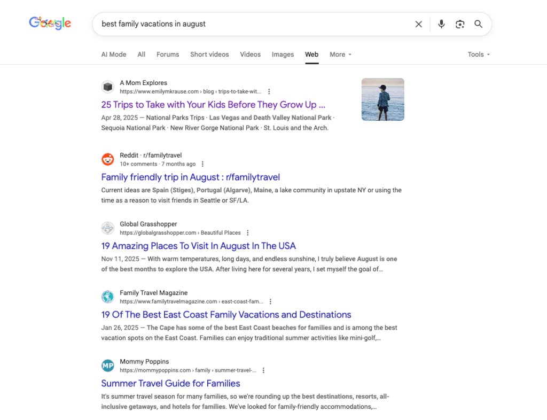The height and width of the screenshot is (420, 547).
Task: Open three-dot menu for Family Travel Magazine result
Action: [x=271, y=301]
